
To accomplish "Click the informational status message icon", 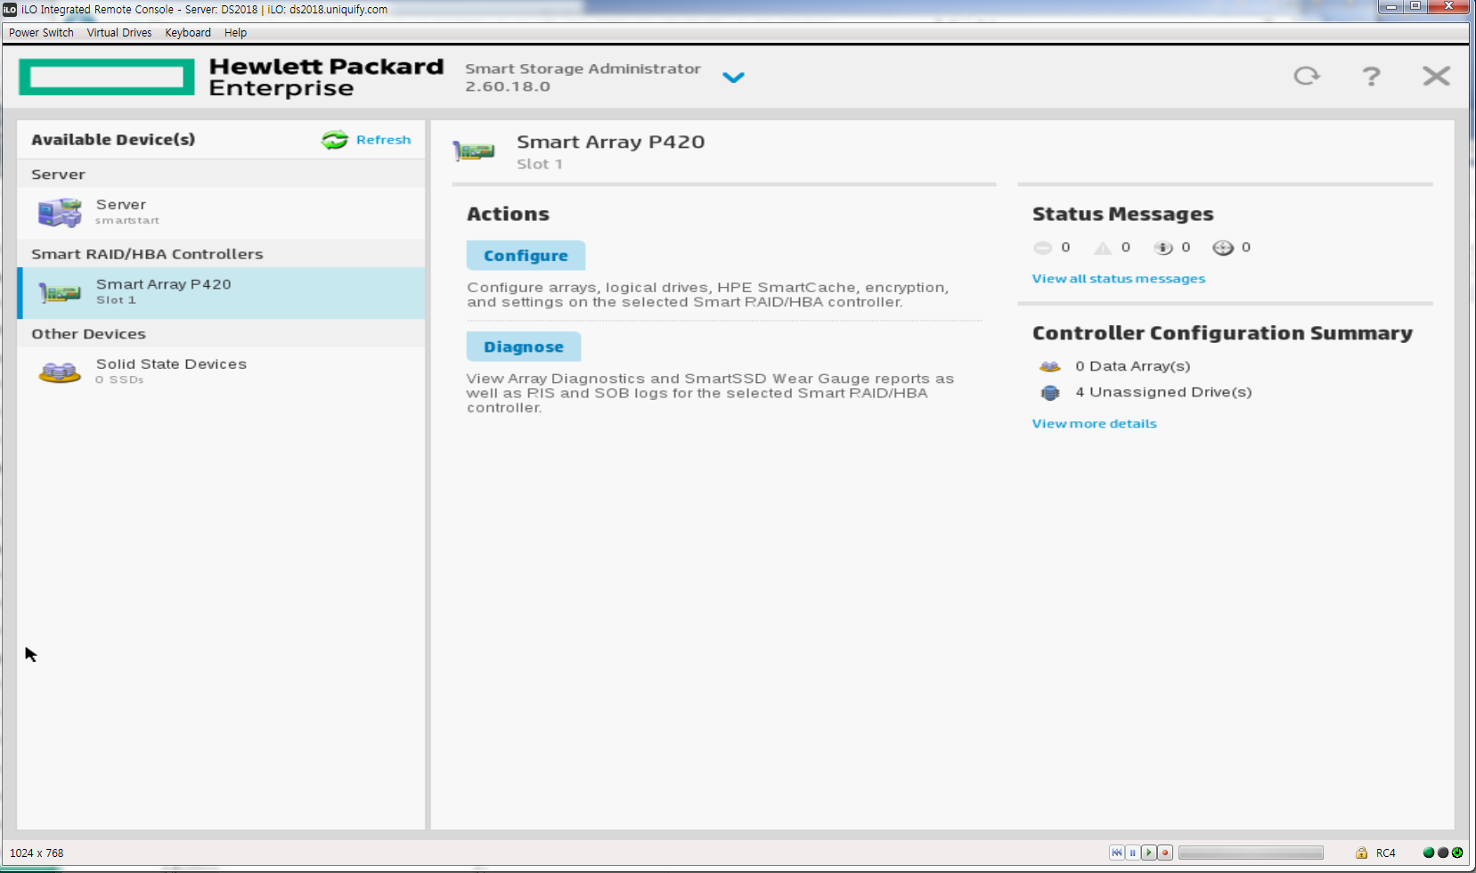I will [1163, 248].
